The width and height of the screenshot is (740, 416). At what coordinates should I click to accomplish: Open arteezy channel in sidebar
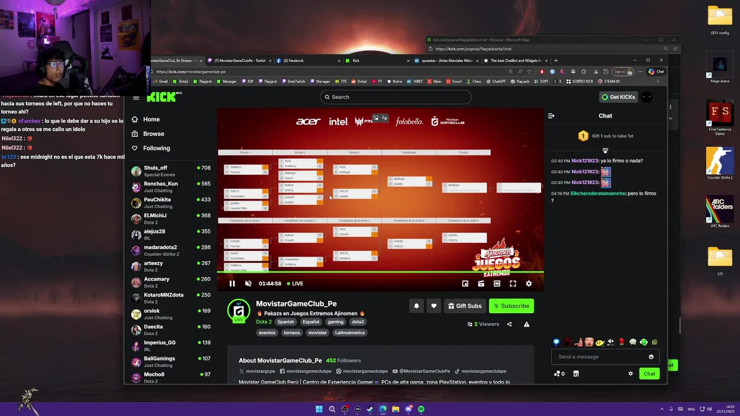pos(171,266)
